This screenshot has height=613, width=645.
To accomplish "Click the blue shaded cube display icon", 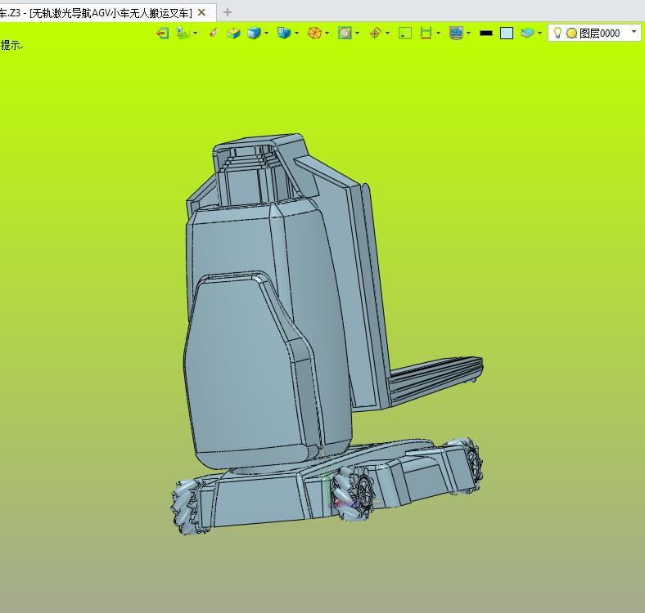I will (255, 33).
